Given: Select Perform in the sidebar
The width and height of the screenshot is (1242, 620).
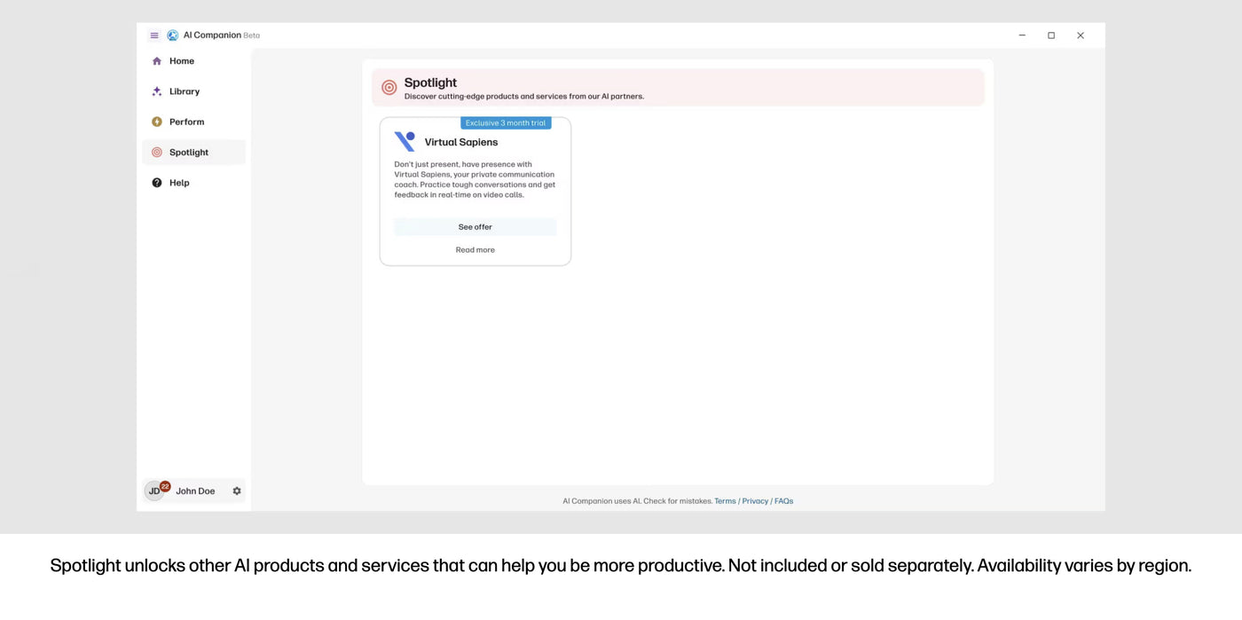Looking at the screenshot, I should (193, 122).
